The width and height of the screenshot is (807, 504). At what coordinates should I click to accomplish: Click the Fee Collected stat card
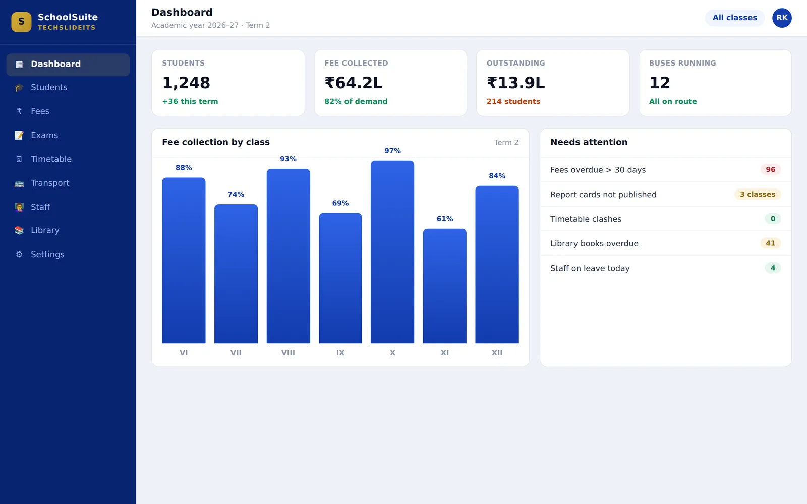click(x=390, y=83)
